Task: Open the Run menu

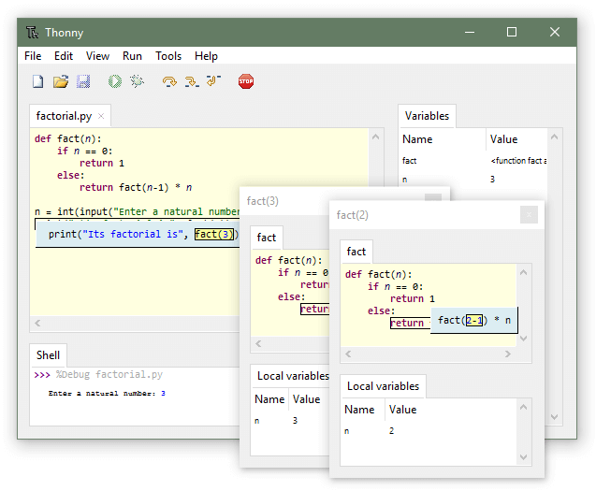Action: [x=132, y=56]
